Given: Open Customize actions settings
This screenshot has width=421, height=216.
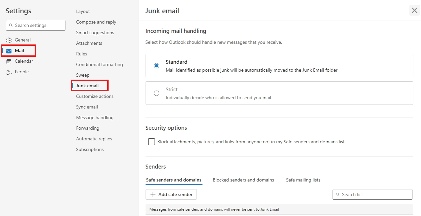Looking at the screenshot, I should pos(95,96).
